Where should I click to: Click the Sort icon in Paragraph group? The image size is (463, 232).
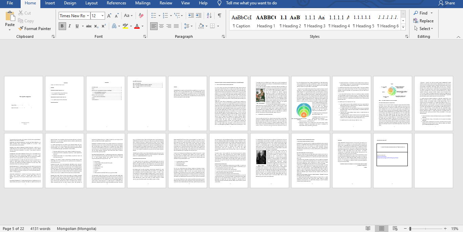pyautogui.click(x=209, y=16)
